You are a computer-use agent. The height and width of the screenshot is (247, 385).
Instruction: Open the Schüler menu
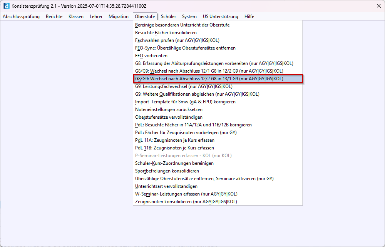pos(169,17)
